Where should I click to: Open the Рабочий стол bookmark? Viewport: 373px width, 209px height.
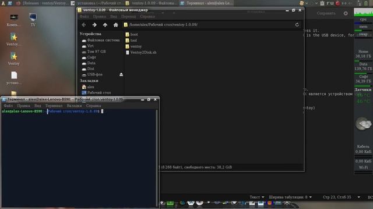pos(96,93)
